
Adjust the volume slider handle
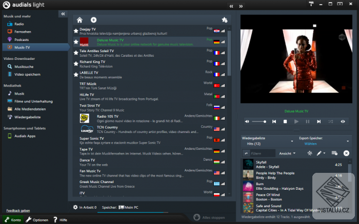point(265,122)
